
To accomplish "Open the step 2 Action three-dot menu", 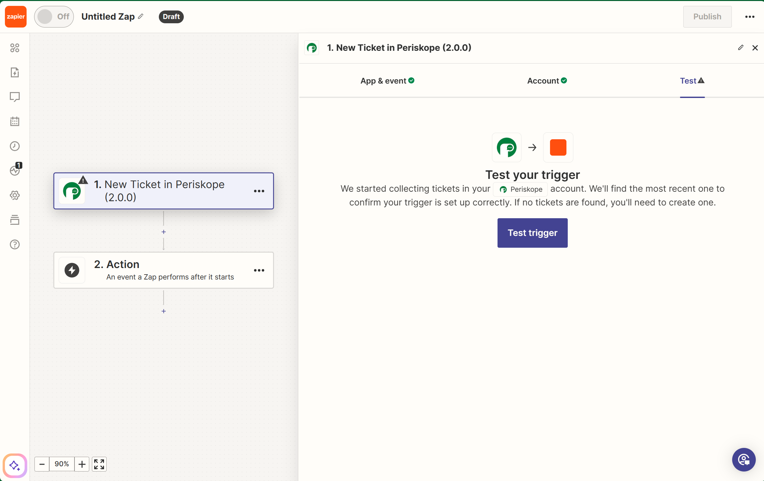I will (259, 270).
